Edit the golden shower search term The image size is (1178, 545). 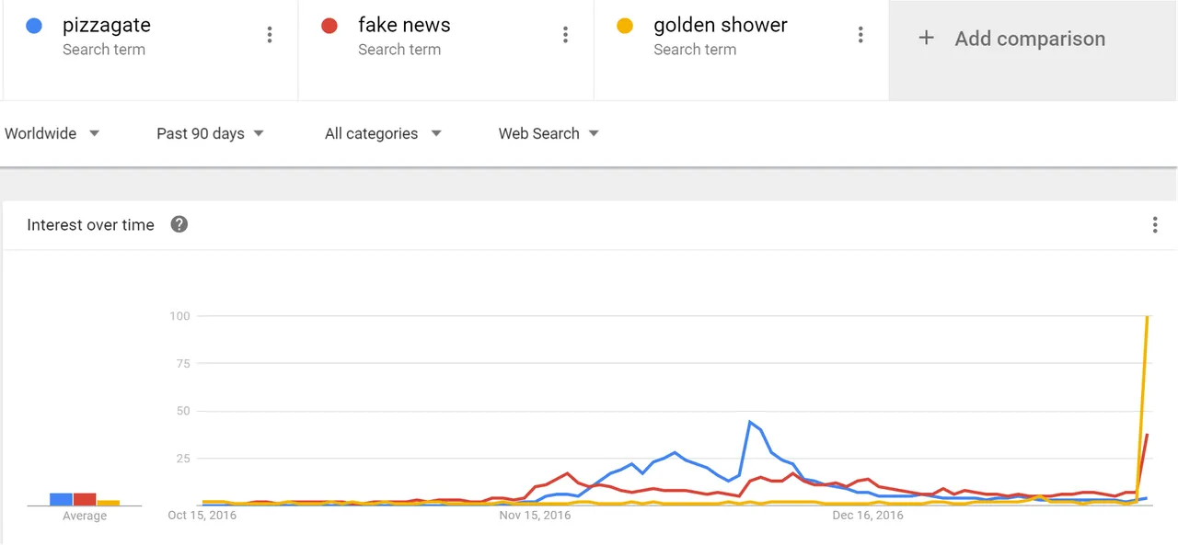point(721,26)
